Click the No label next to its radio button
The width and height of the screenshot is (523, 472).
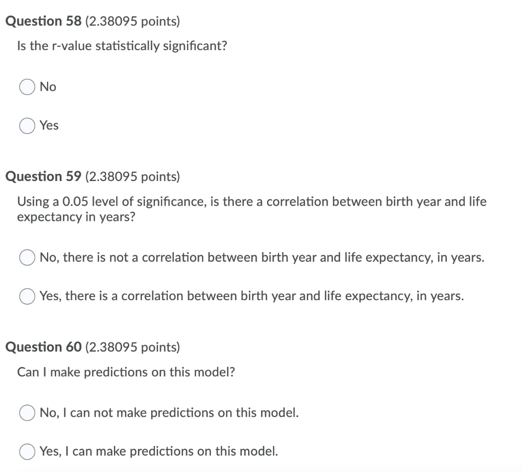point(47,87)
